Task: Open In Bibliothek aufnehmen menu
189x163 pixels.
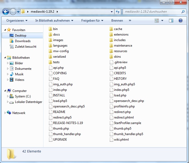Action: coord(54,21)
